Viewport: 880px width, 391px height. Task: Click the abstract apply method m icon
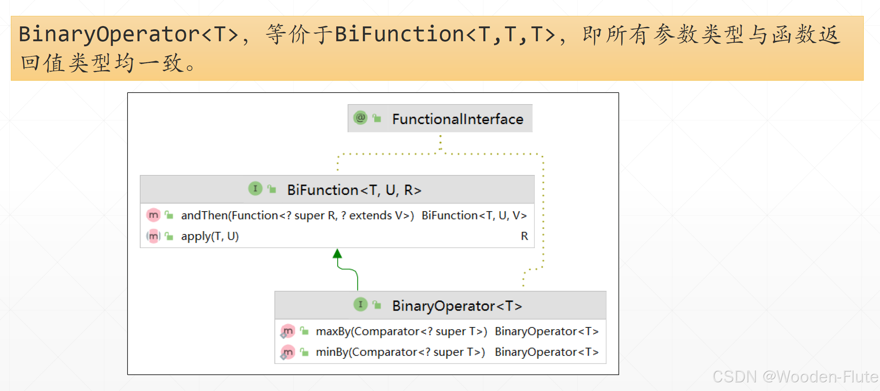tap(153, 236)
